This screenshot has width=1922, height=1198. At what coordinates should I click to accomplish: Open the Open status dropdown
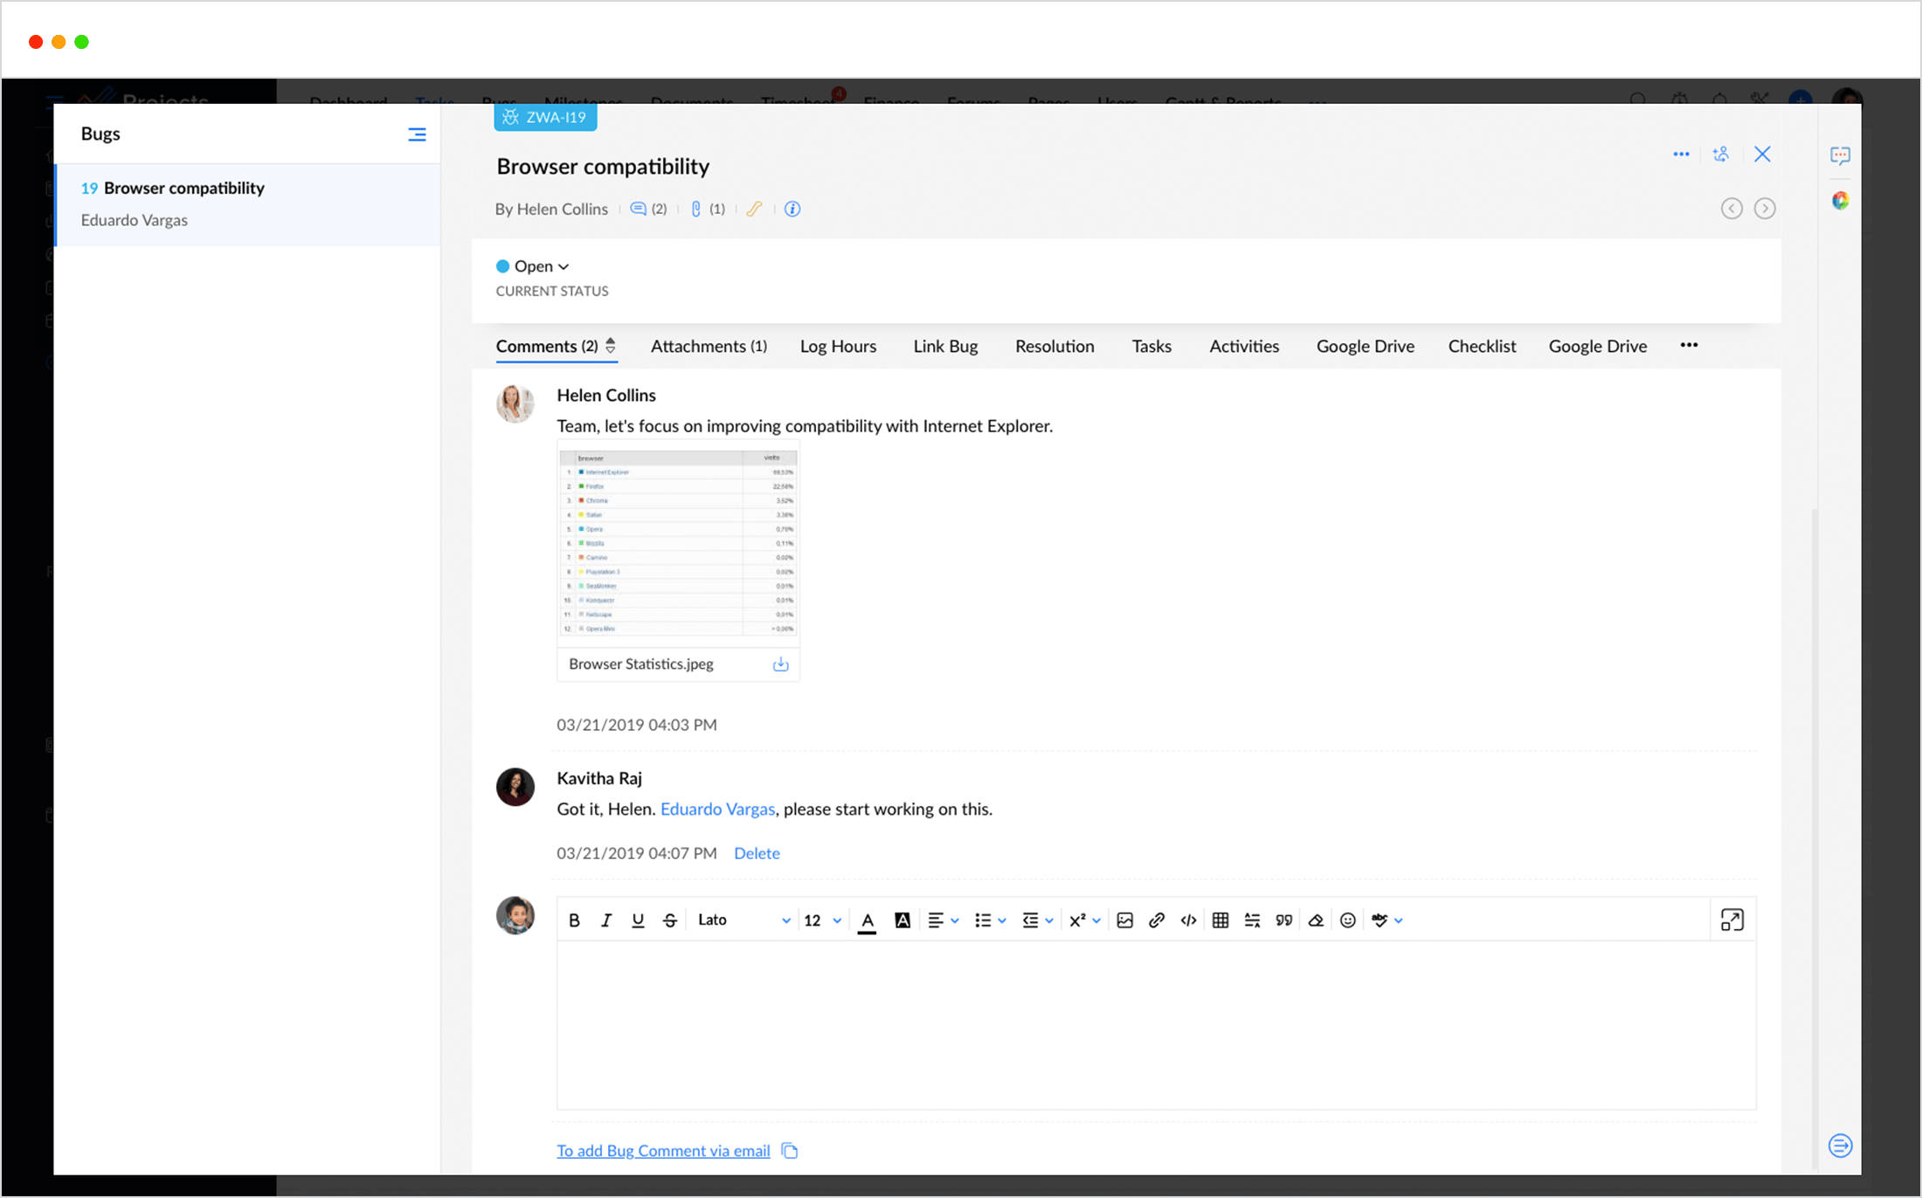(533, 266)
